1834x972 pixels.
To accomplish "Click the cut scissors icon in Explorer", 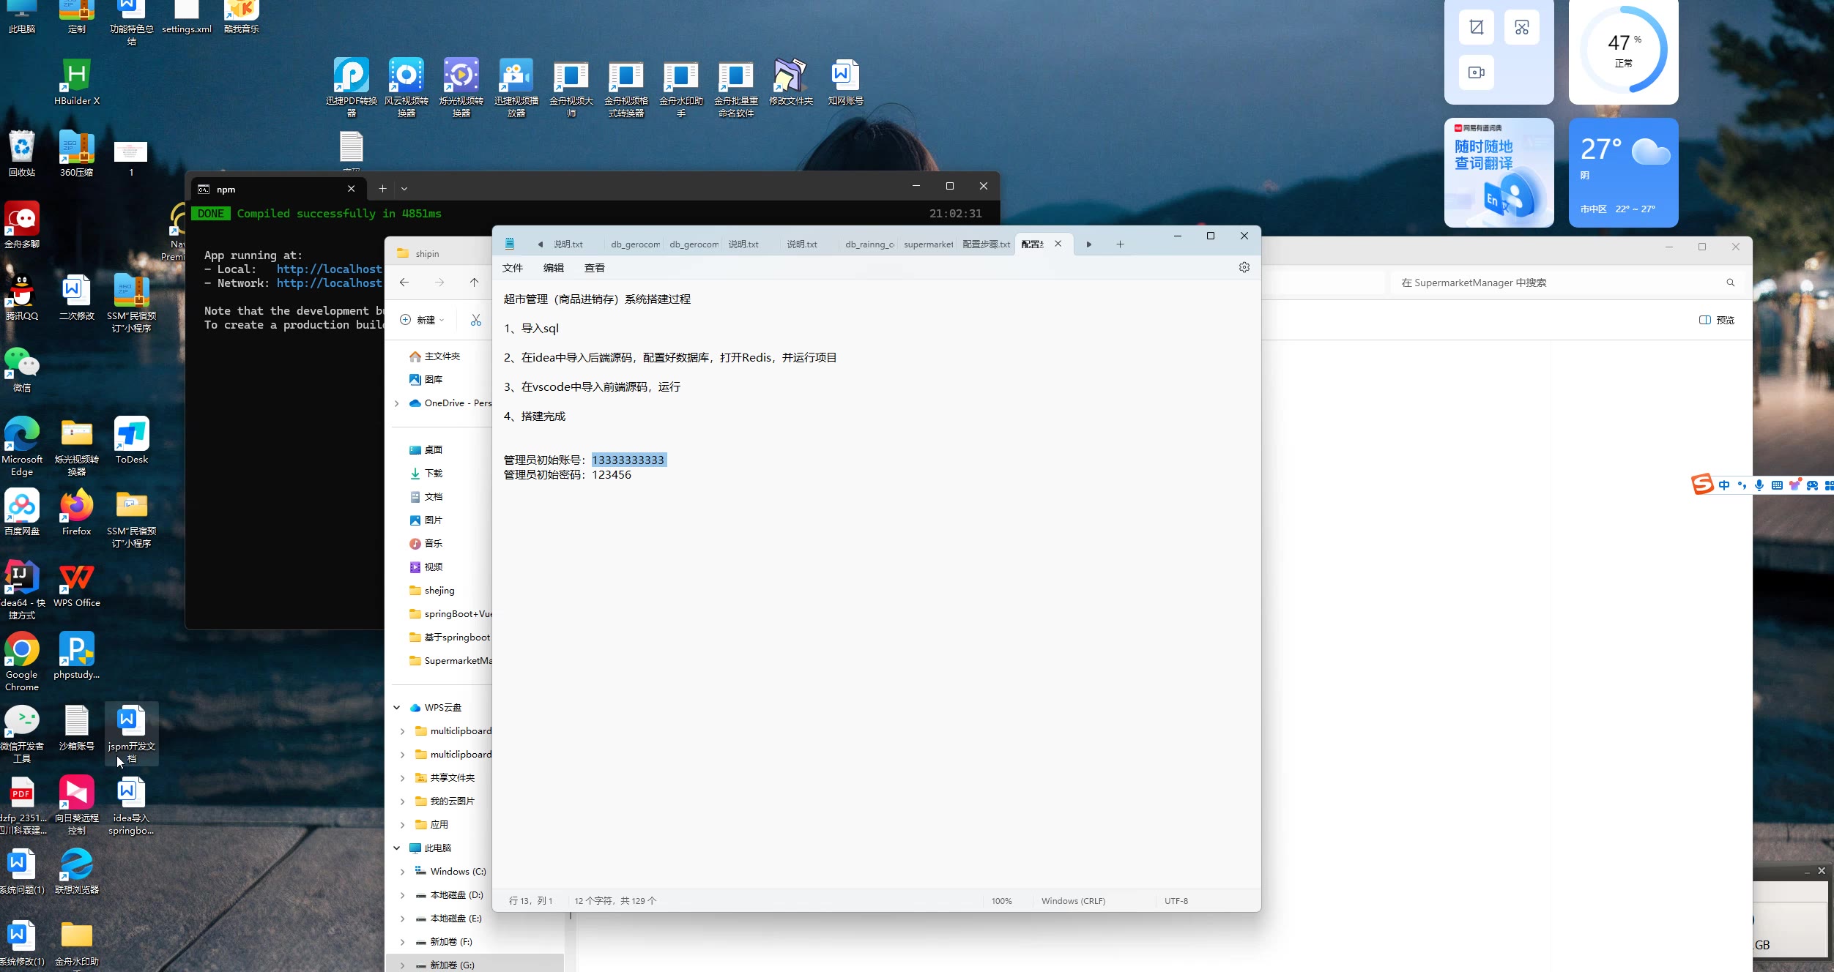I will point(476,320).
